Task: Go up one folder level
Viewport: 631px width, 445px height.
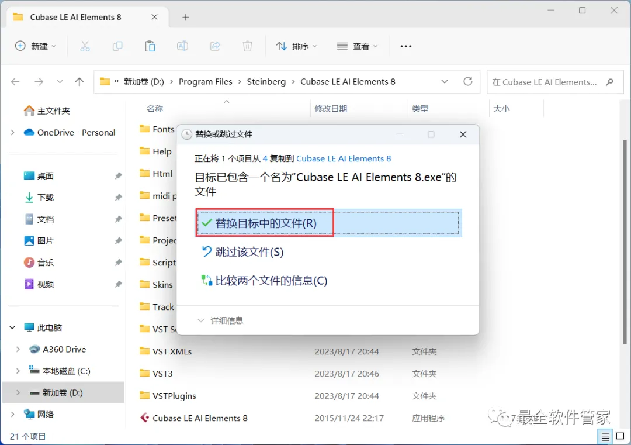Action: (79, 82)
